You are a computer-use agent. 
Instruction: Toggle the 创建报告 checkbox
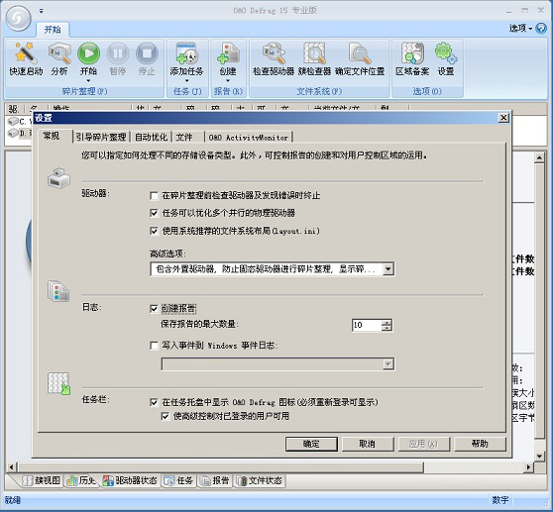154,309
